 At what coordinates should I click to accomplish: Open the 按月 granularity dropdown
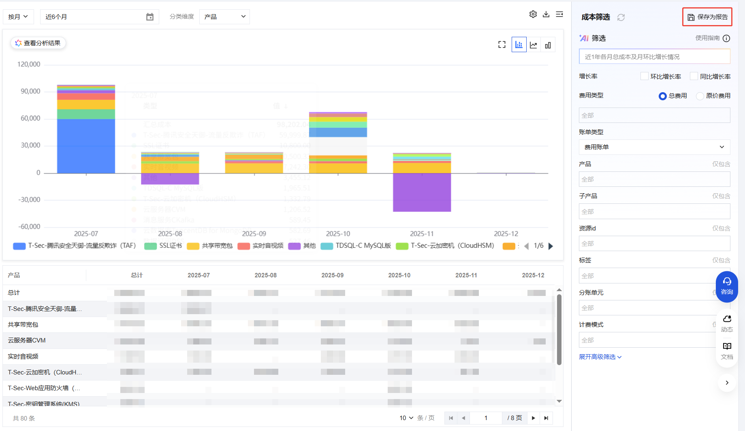tap(18, 17)
